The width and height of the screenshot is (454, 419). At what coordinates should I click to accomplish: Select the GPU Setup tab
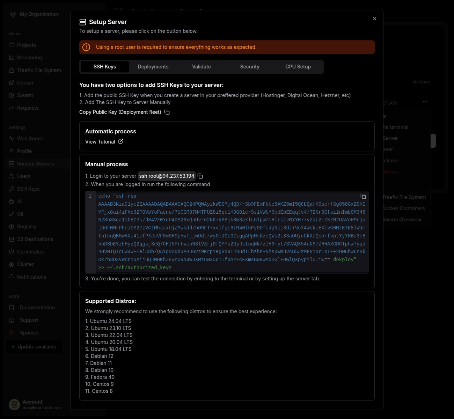click(298, 67)
